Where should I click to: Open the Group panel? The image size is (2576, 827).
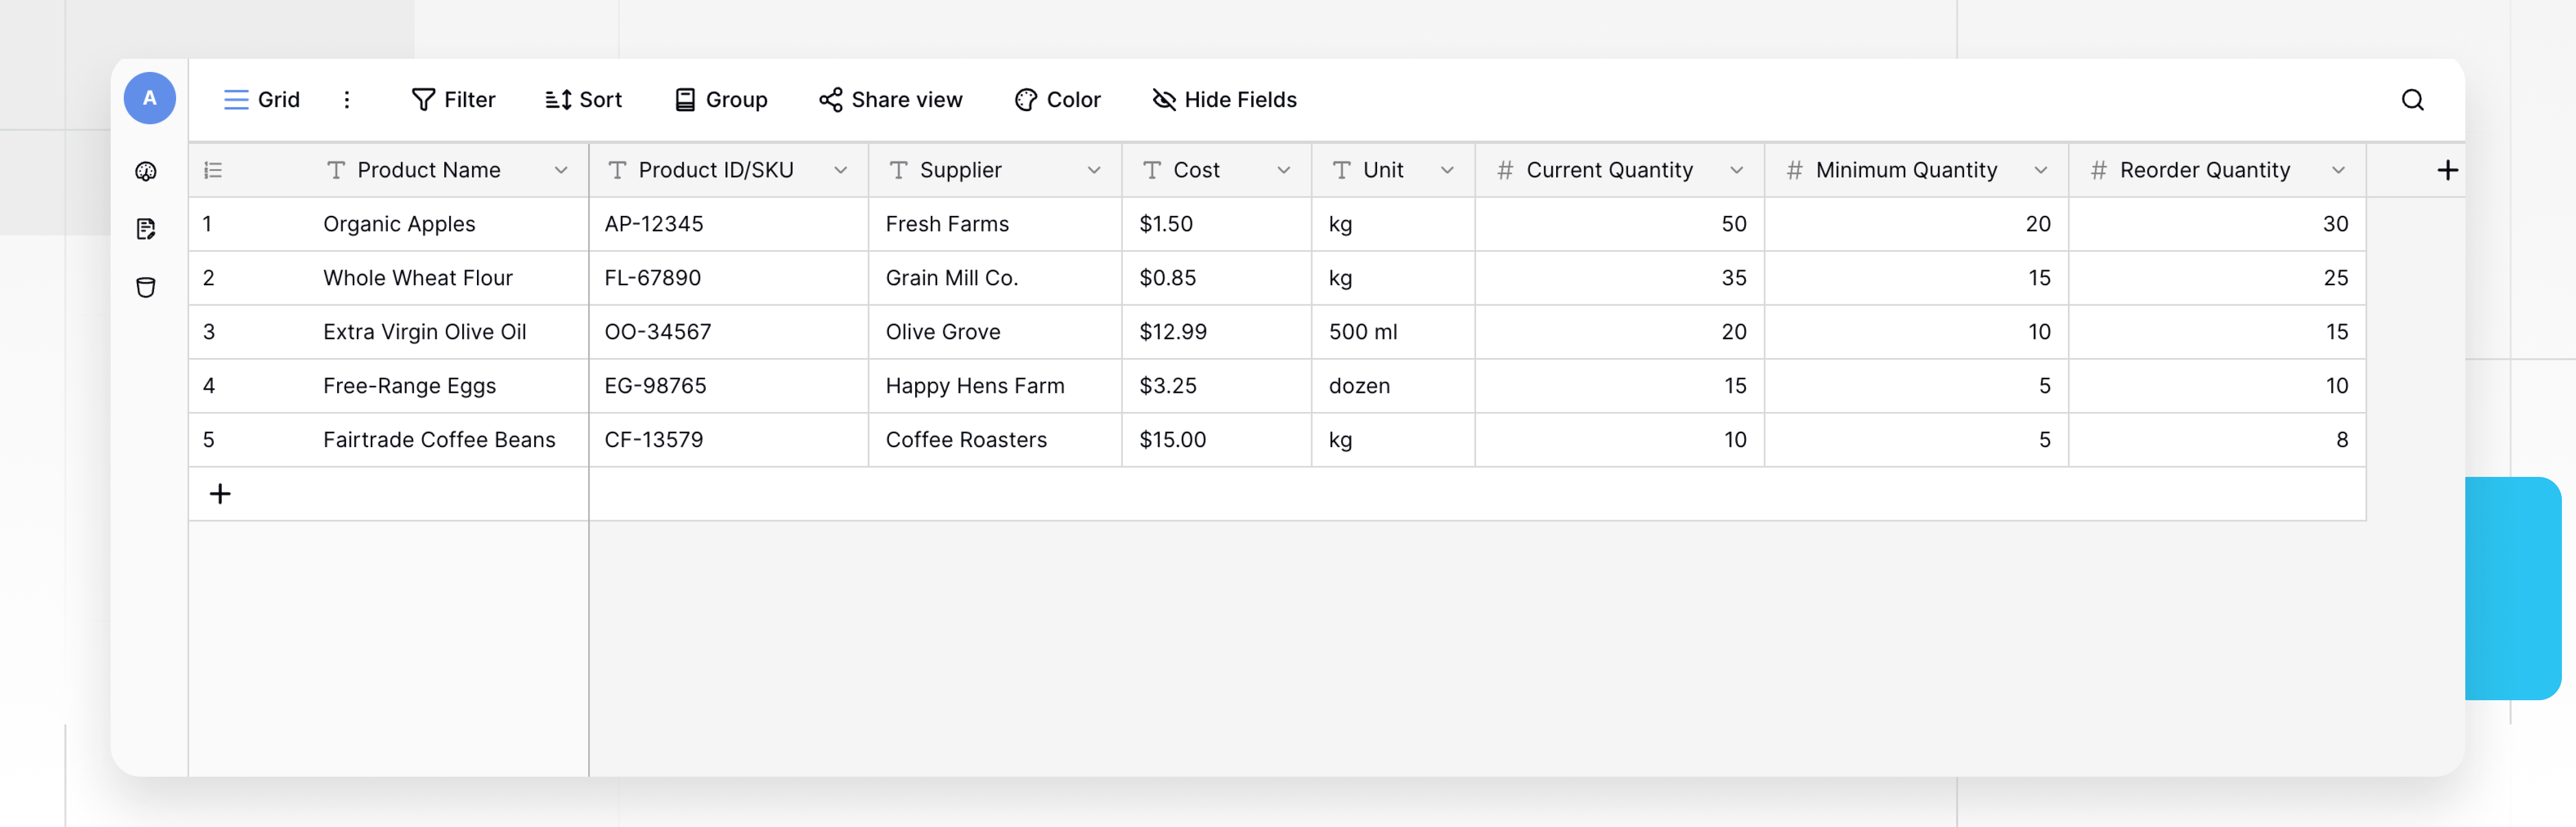click(721, 99)
